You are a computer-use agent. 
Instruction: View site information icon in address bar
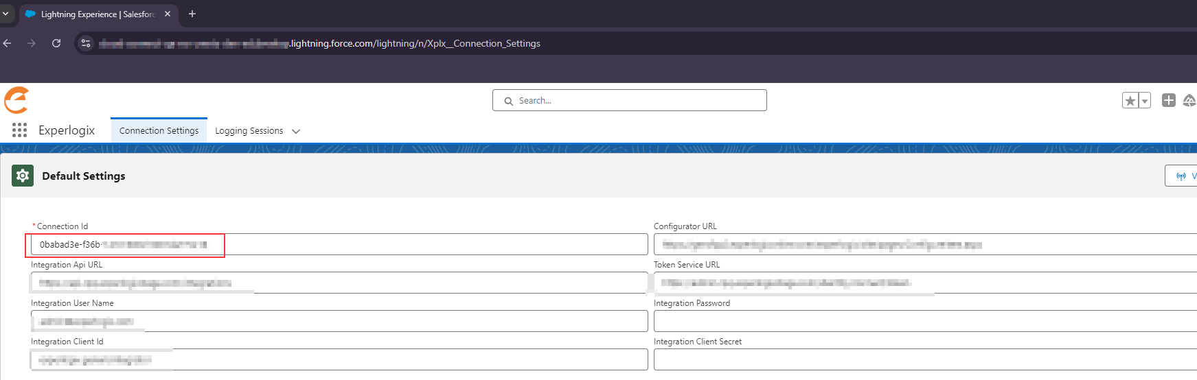(85, 43)
